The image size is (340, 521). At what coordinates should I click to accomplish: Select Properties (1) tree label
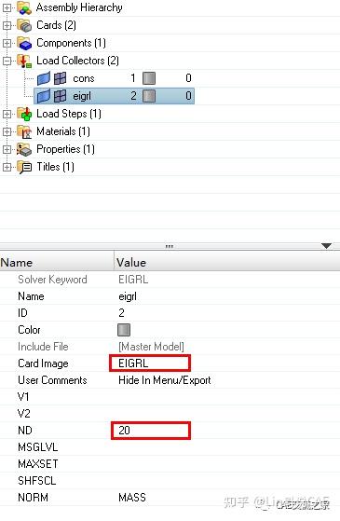point(65,149)
